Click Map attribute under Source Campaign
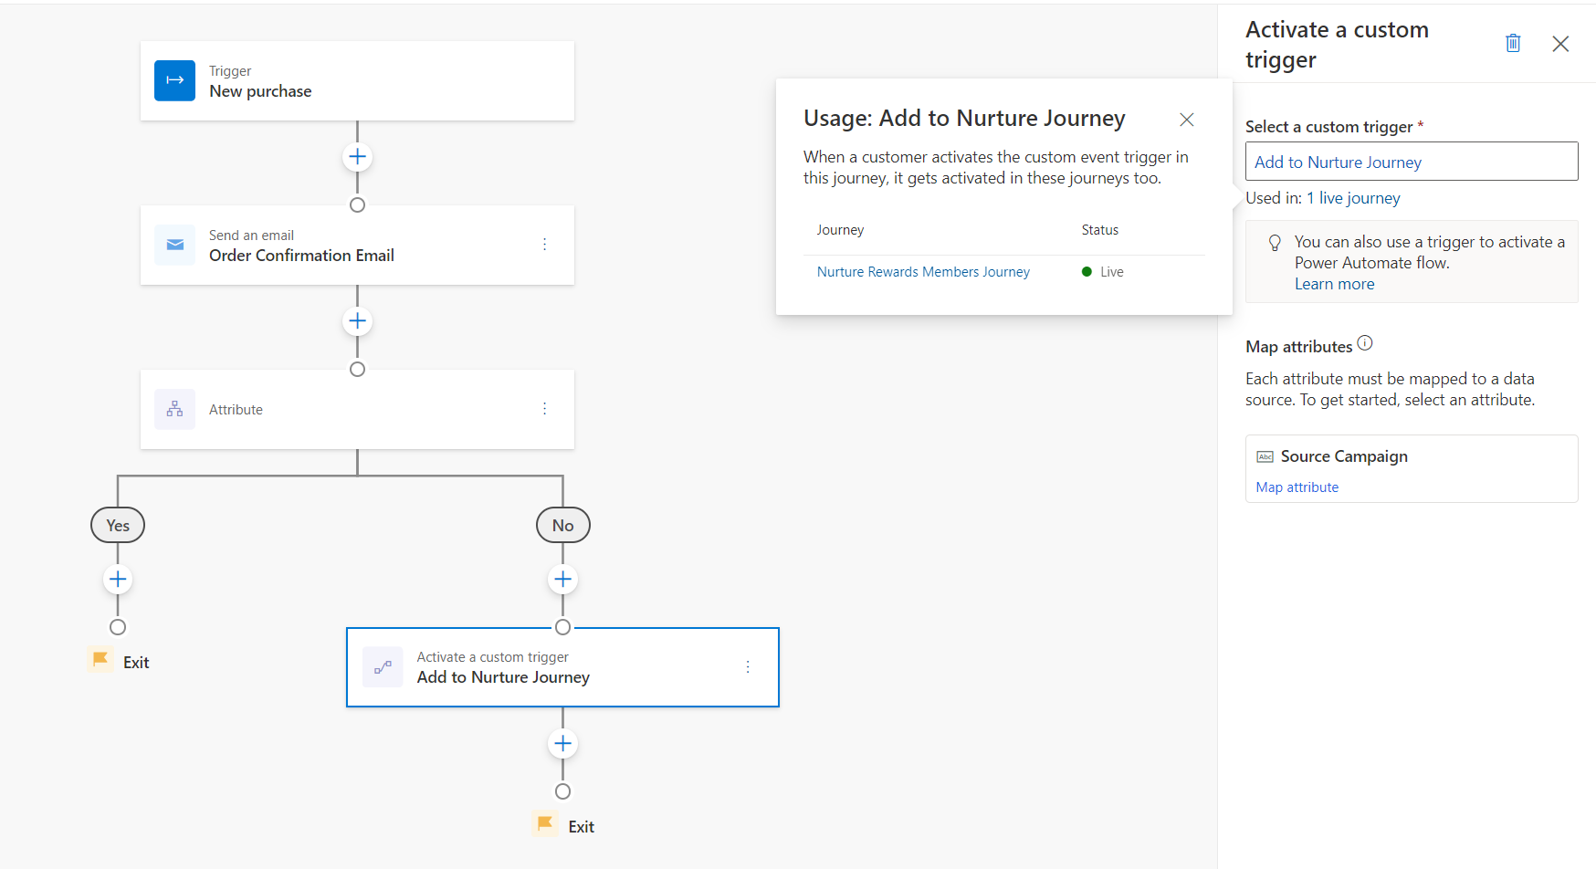This screenshot has height=869, width=1596. click(1297, 487)
